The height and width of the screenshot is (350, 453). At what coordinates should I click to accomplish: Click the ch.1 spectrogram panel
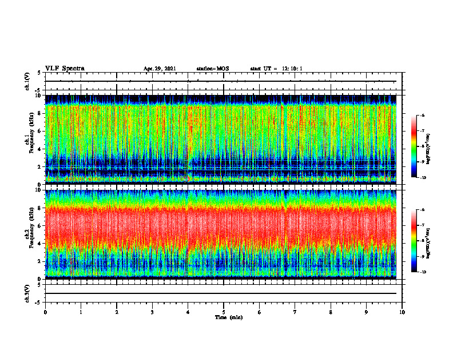221,140
